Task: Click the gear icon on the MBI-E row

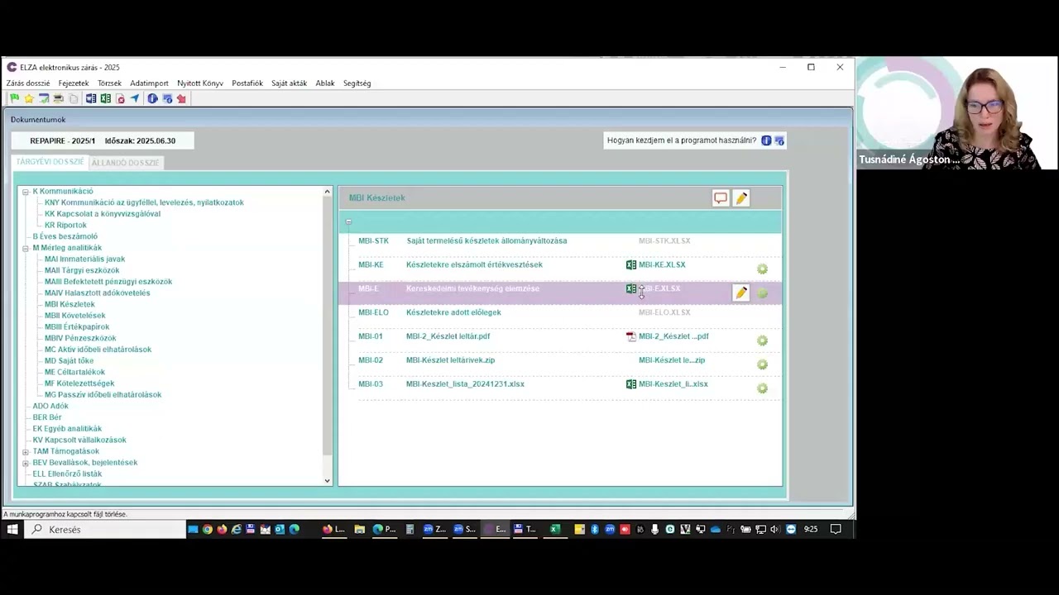Action: (763, 293)
